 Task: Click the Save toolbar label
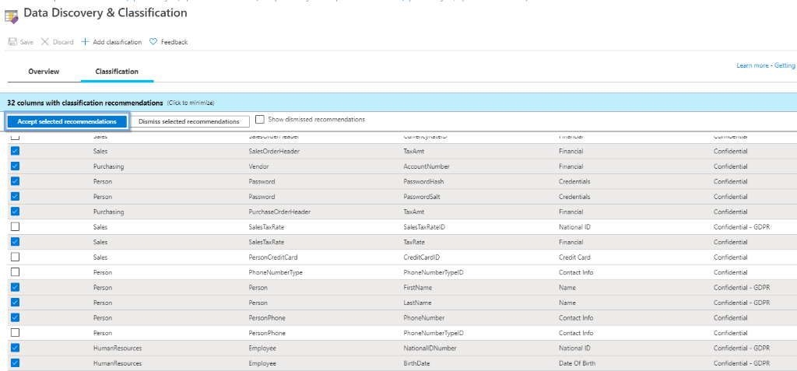coord(27,42)
